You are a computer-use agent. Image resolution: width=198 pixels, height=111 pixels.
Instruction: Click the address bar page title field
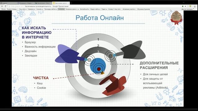[x=46, y=6]
